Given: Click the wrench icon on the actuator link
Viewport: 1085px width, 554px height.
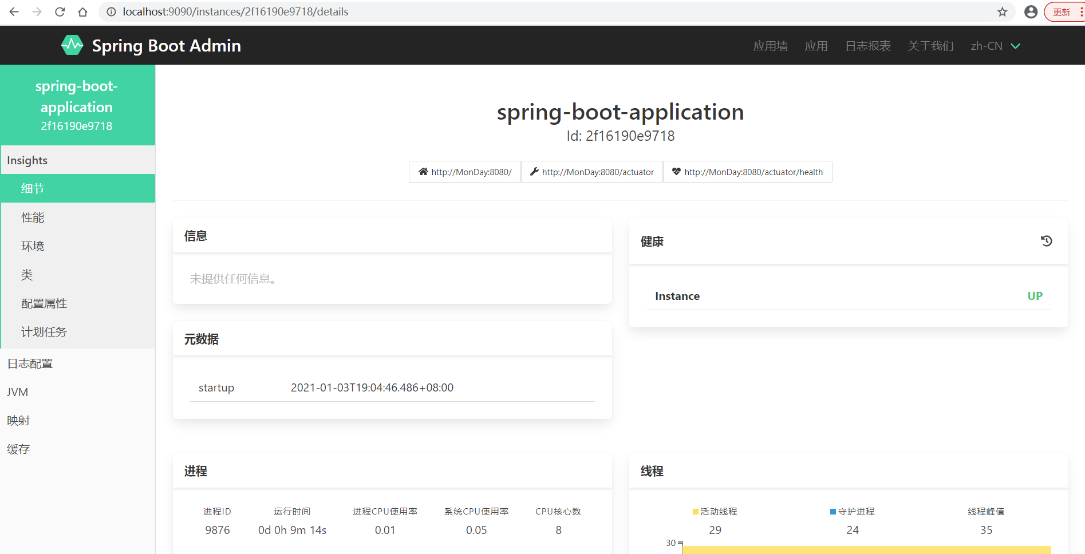Looking at the screenshot, I should pos(534,172).
